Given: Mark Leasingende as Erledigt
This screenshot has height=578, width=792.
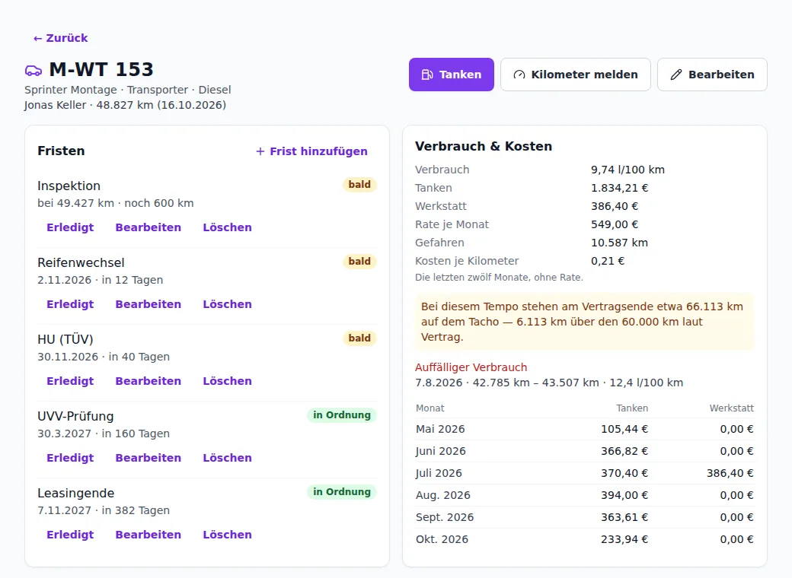Looking at the screenshot, I should [x=70, y=535].
